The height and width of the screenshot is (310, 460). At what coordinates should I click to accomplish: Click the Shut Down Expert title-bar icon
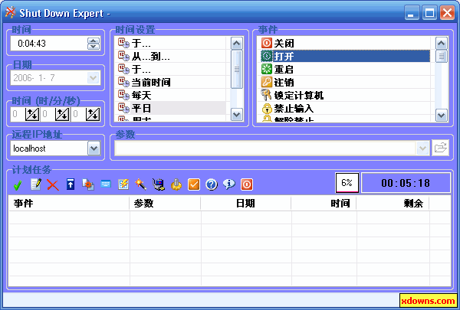click(11, 12)
